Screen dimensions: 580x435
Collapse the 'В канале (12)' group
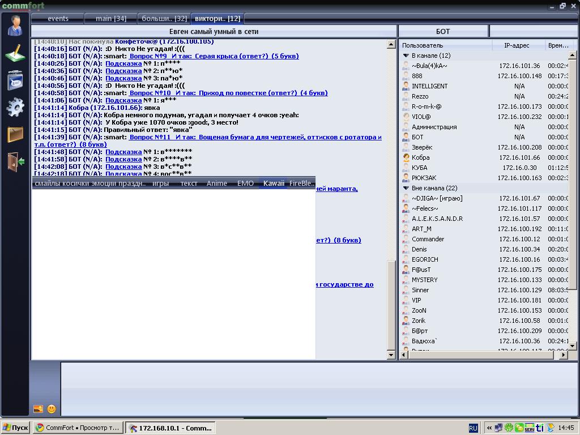(406, 56)
